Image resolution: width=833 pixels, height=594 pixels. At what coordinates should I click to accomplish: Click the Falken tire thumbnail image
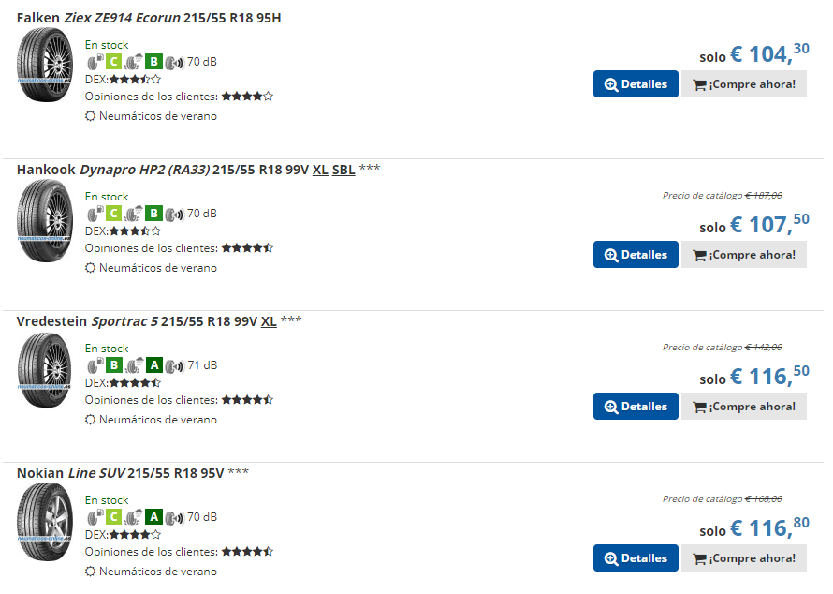tap(45, 65)
